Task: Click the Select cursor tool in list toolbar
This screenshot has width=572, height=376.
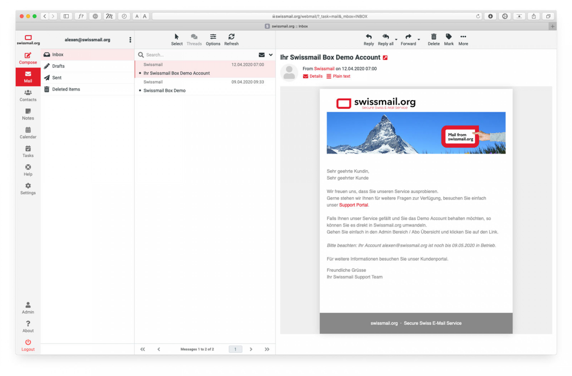Action: point(177,40)
